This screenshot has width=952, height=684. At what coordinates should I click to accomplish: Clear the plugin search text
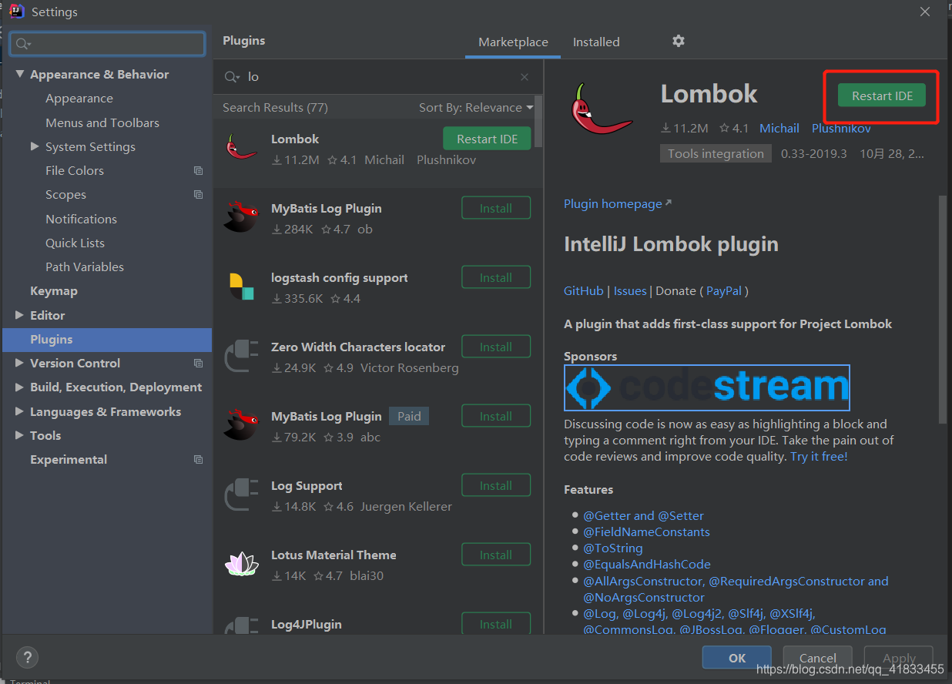coord(525,77)
